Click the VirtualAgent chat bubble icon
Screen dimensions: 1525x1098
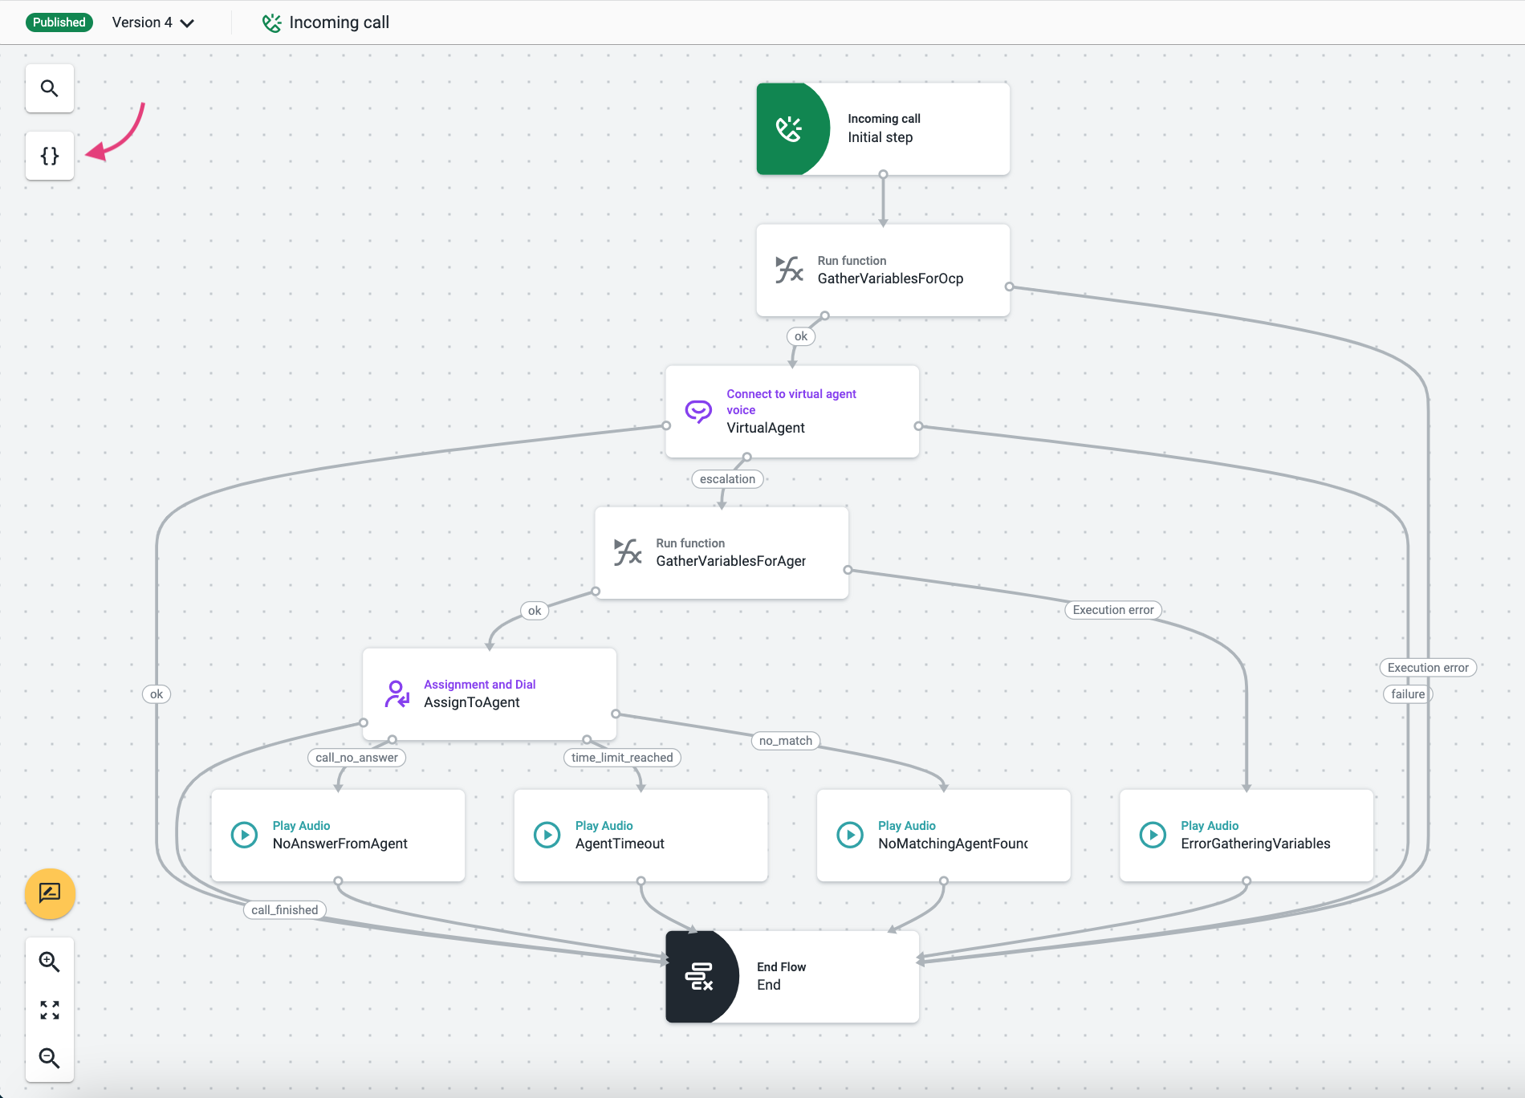coord(698,412)
